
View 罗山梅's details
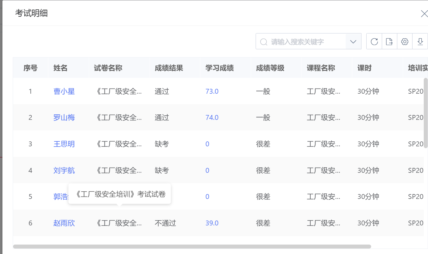coord(64,117)
